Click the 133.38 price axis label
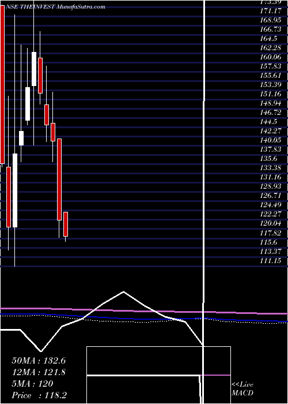The height and width of the screenshot is (404, 288). point(270,168)
